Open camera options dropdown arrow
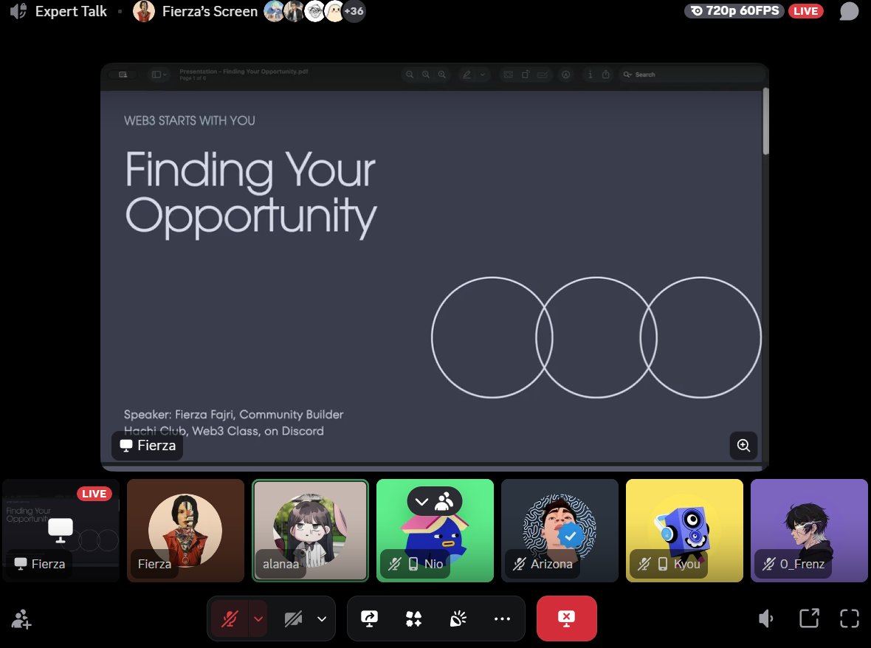Image resolution: width=871 pixels, height=648 pixels. coord(322,618)
